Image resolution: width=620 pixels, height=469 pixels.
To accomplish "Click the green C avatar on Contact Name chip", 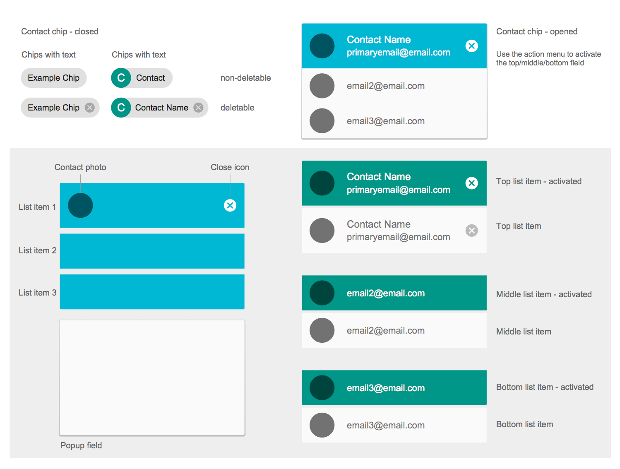I will coord(121,108).
